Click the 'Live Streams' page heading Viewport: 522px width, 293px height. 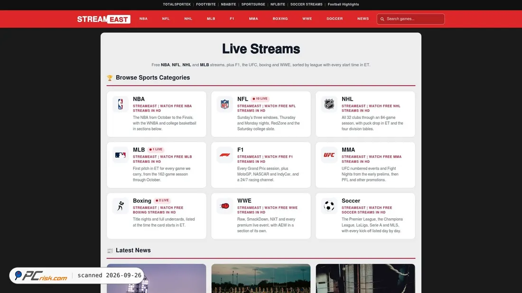261,49
